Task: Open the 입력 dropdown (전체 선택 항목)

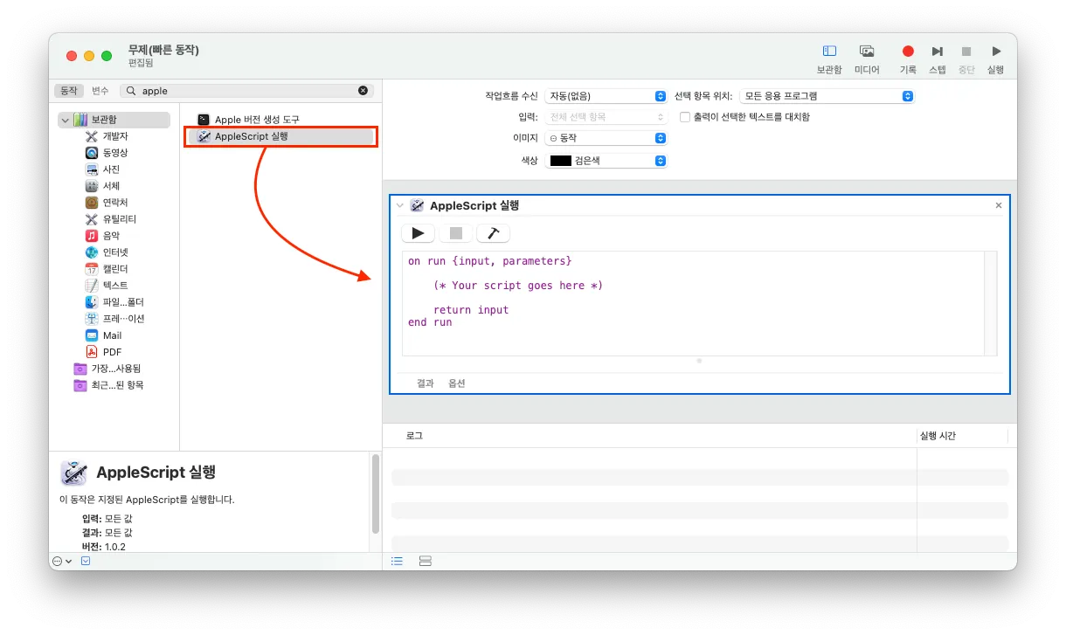Action: pos(606,117)
